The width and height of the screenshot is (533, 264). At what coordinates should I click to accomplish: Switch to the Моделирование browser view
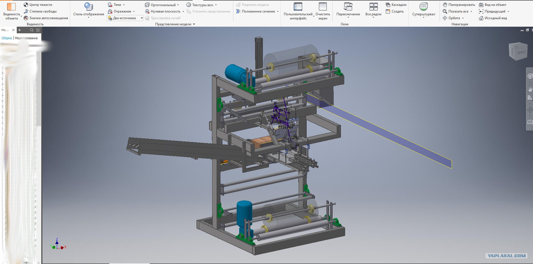coord(26,38)
